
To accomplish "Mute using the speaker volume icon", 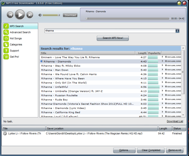I will (40, 15).
